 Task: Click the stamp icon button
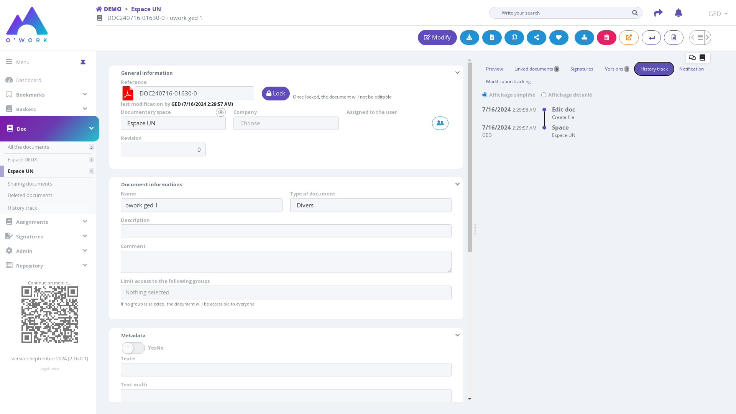point(584,38)
